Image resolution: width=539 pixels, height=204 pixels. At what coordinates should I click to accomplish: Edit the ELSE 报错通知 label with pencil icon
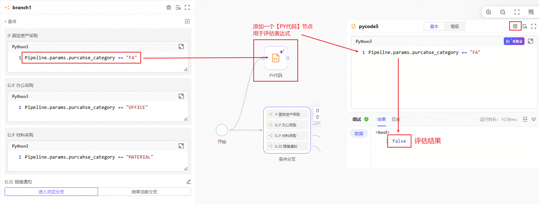(189, 182)
